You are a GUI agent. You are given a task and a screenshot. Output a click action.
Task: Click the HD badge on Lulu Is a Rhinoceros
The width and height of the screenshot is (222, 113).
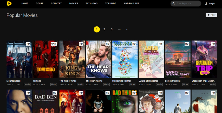160,44
